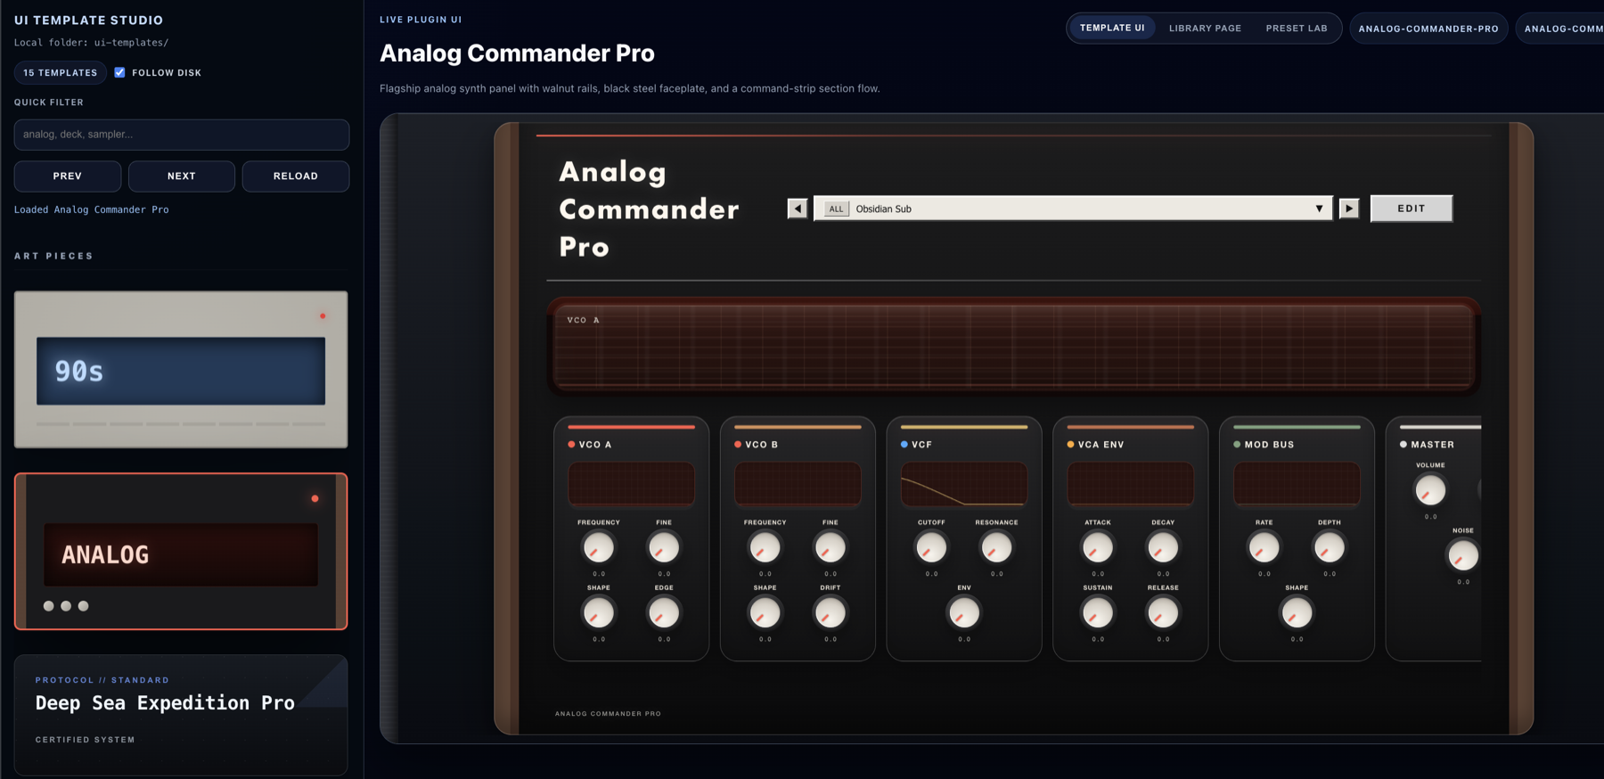Click the MOD BUS Shape knob
The image size is (1604, 779).
pos(1297,613)
